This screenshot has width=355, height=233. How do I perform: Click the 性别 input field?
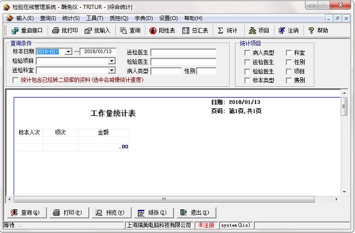click(206, 71)
